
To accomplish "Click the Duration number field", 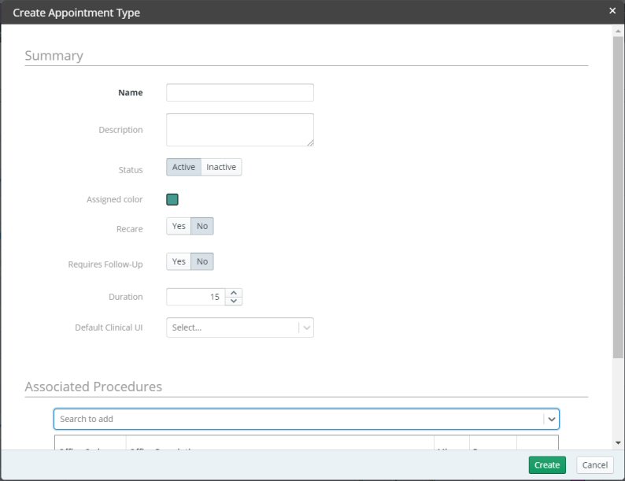I will 195,297.
